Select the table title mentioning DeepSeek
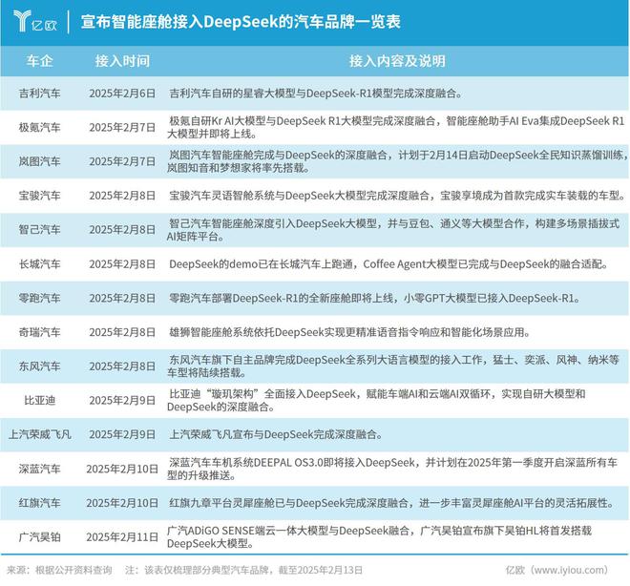 point(241,22)
